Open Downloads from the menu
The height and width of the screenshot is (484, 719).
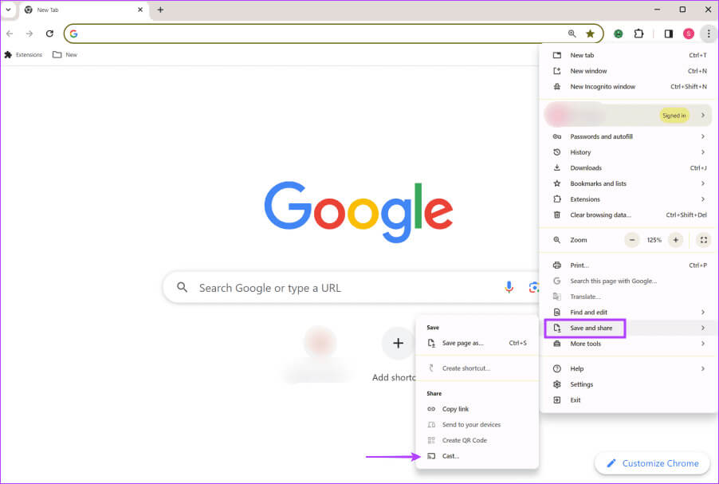(x=629, y=168)
